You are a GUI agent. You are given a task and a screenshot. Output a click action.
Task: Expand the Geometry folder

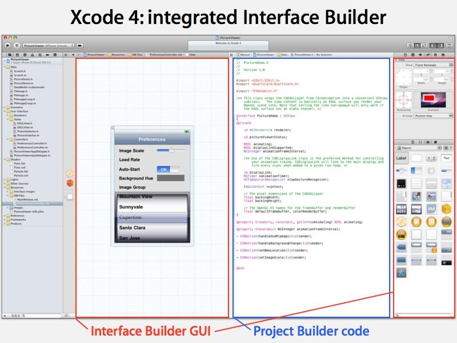[5, 107]
